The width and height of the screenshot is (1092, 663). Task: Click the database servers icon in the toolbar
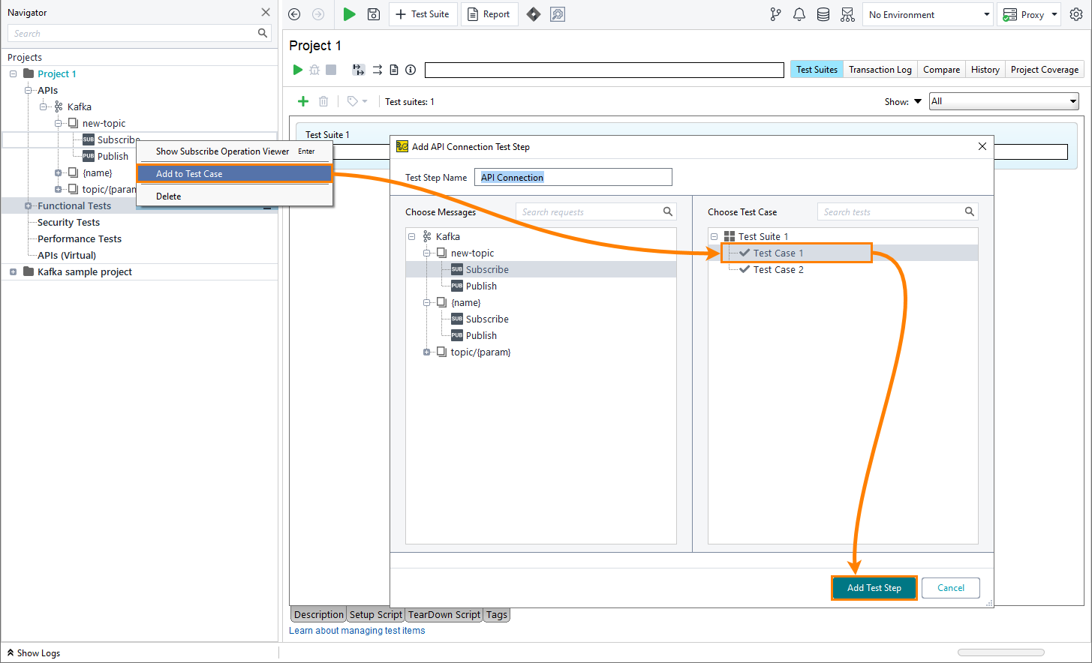point(823,13)
